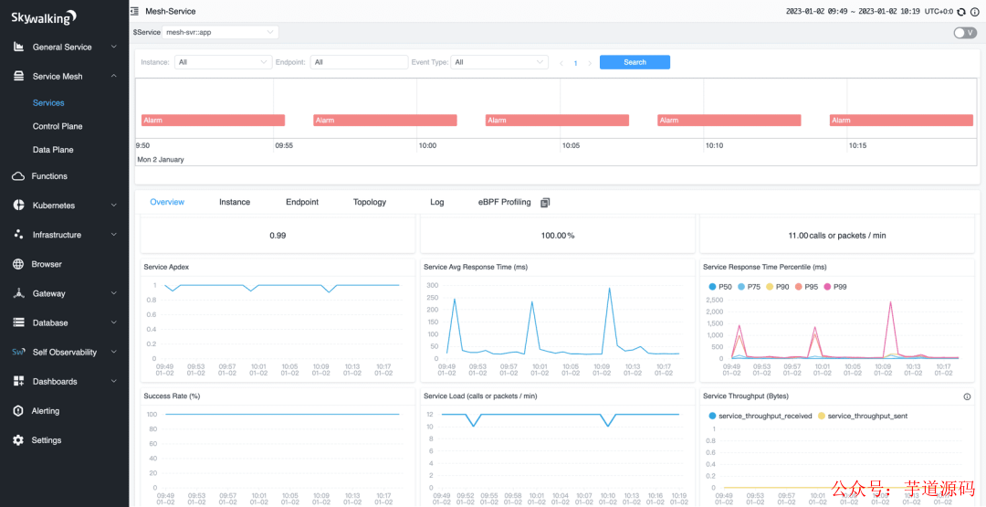Go to next events page arrow
Screen dimensions: 986x507
coord(589,63)
